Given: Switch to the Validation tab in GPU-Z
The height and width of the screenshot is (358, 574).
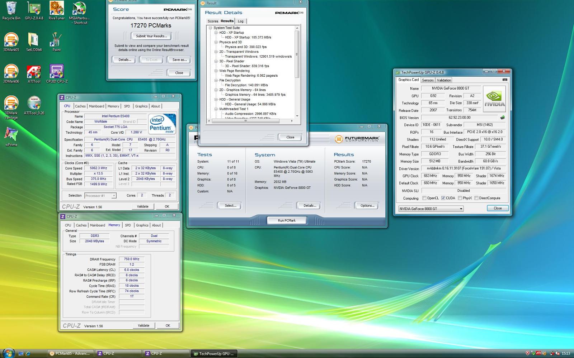Looking at the screenshot, I should tap(444, 80).
